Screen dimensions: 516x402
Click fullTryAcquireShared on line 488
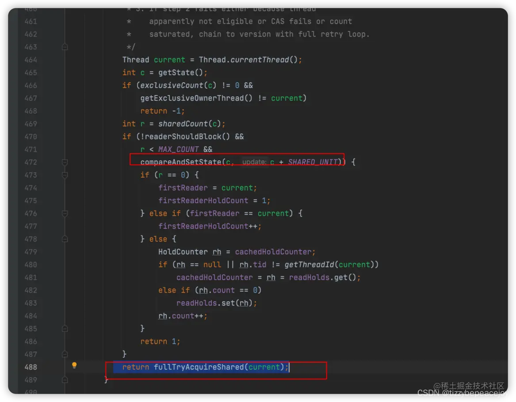tap(199, 367)
